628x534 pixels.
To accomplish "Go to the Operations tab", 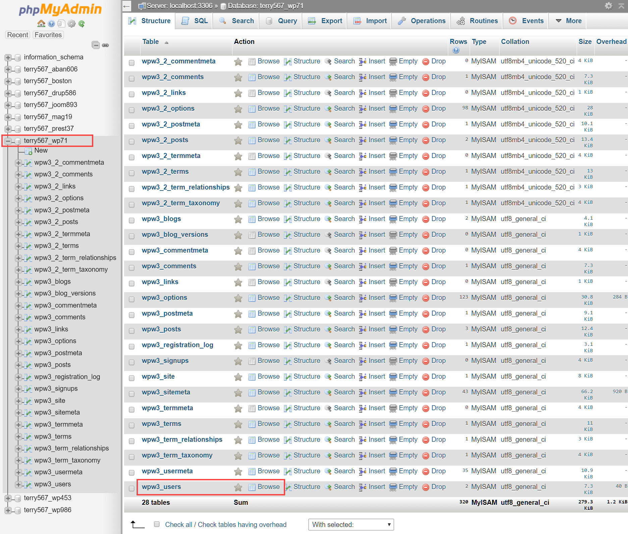I will tap(421, 21).
